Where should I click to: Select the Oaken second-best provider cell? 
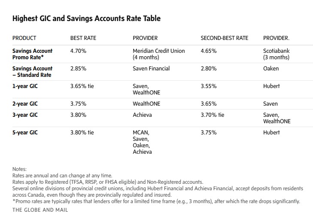pyautogui.click(x=271, y=68)
